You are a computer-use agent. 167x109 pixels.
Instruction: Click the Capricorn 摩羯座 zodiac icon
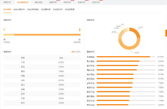point(88,57)
